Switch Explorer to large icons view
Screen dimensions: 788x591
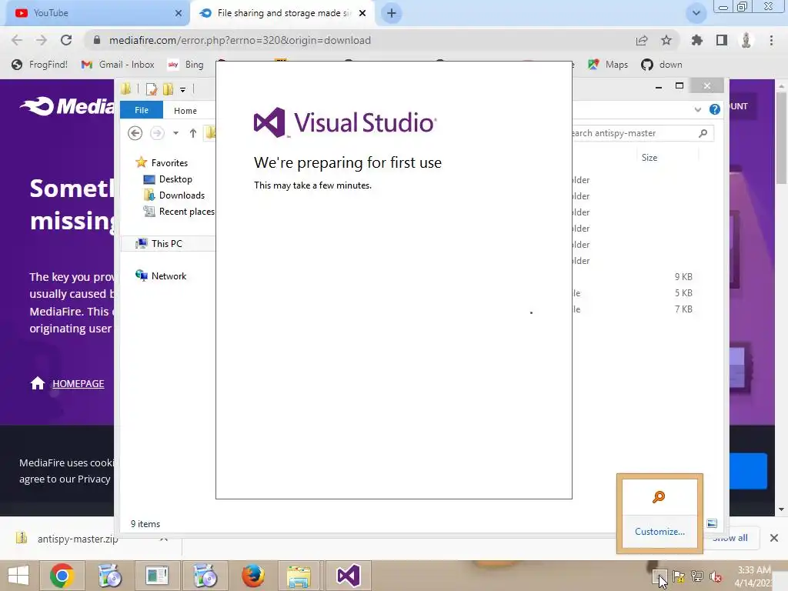[712, 523]
